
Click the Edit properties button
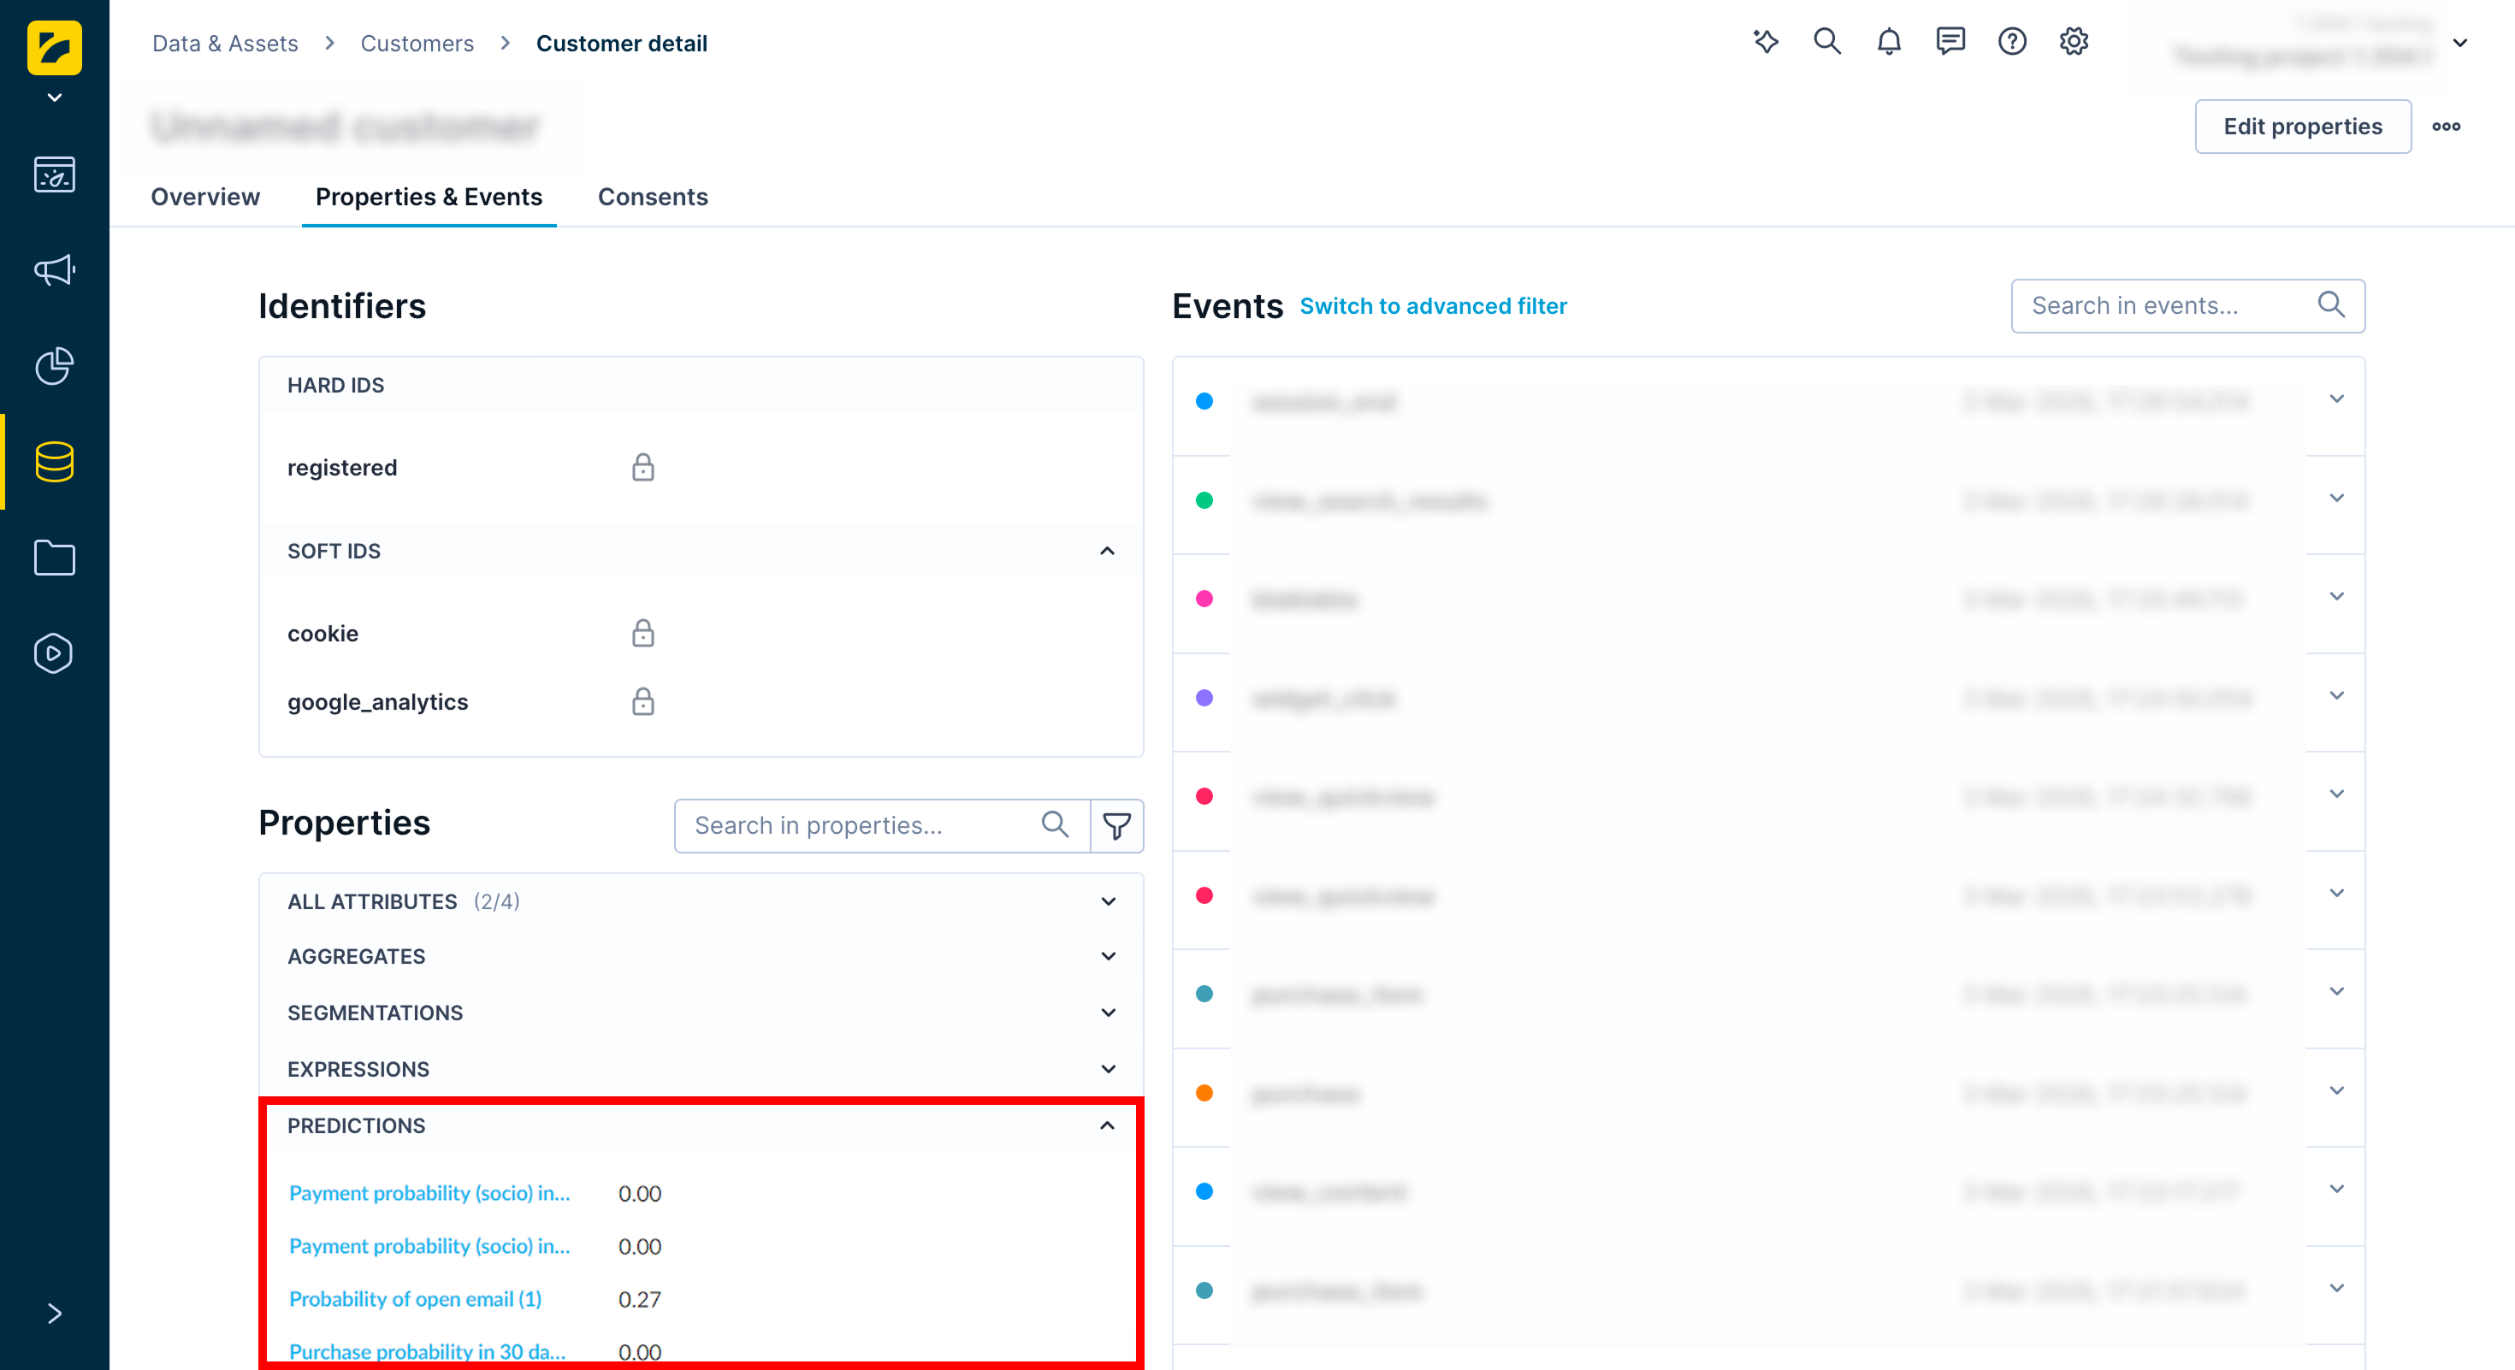(2302, 127)
